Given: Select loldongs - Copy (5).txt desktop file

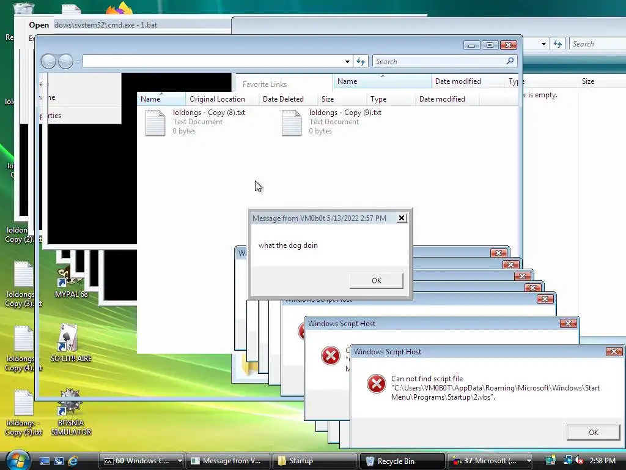Looking at the screenshot, I should pyautogui.click(x=23, y=413).
